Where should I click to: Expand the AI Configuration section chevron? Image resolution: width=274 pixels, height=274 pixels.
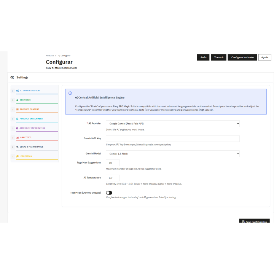(x=13, y=91)
